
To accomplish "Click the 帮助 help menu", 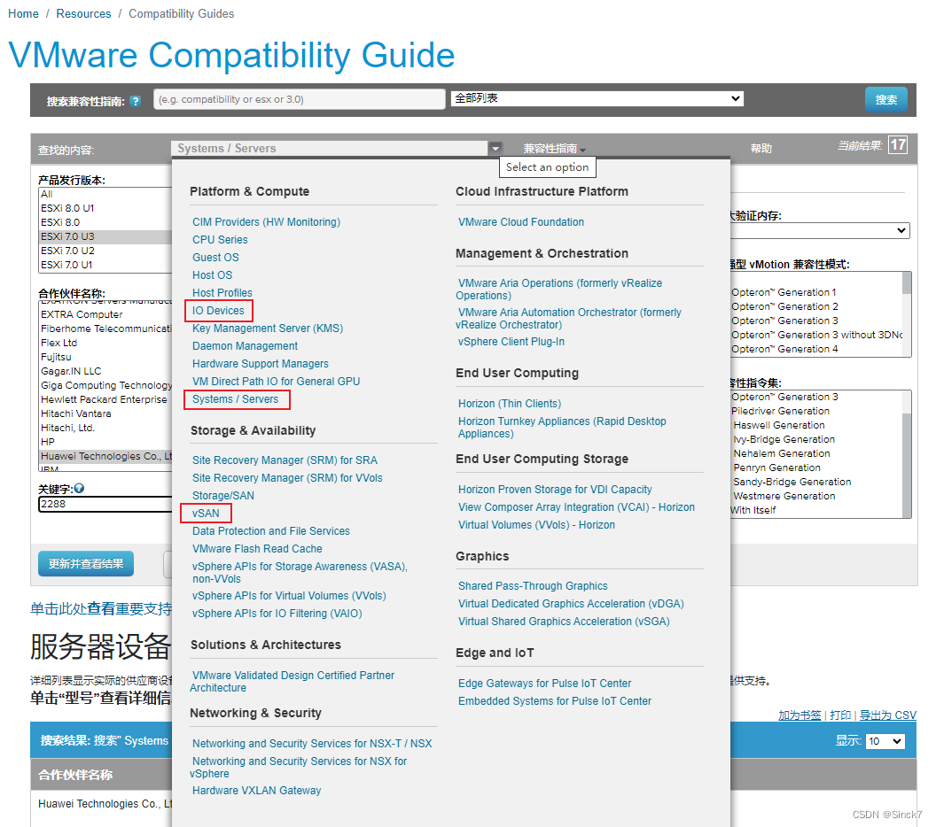I will point(761,149).
